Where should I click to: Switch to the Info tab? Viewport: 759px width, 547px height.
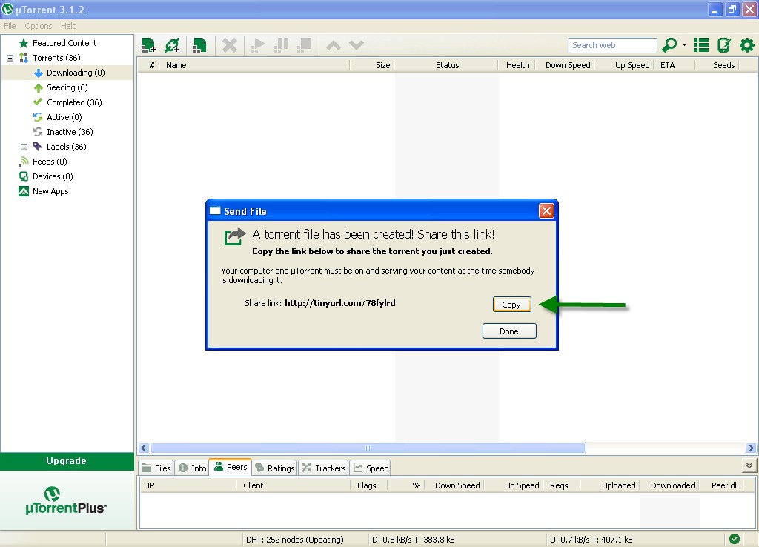(x=192, y=468)
